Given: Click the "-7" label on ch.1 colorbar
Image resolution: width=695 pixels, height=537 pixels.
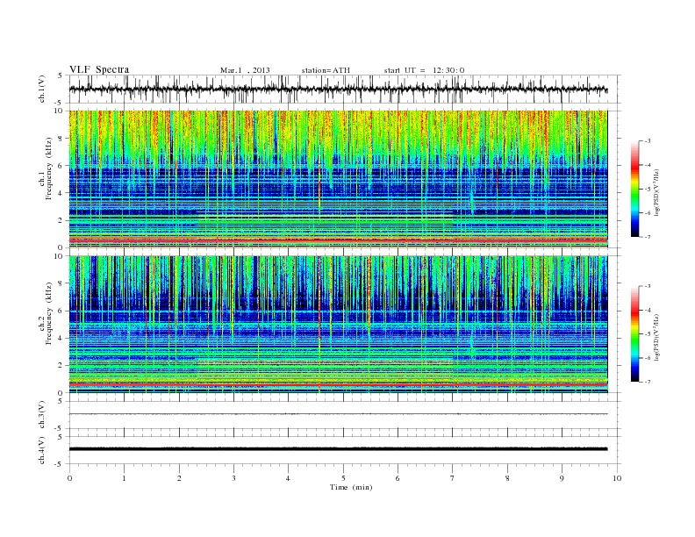Looking at the screenshot, I should (648, 237).
